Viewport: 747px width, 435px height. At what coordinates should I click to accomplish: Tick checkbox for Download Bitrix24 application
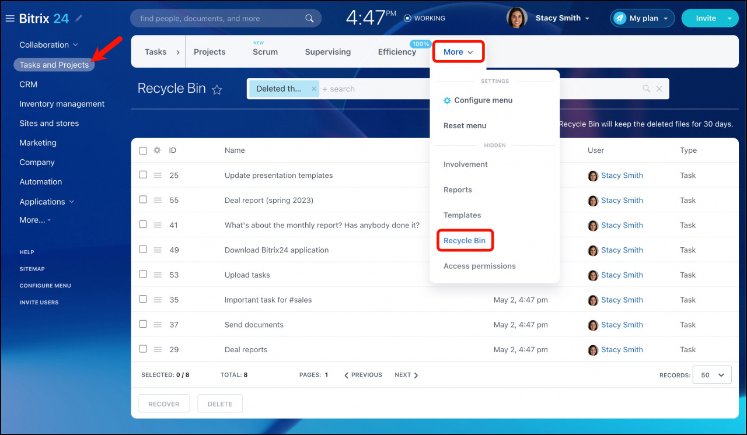coord(143,249)
